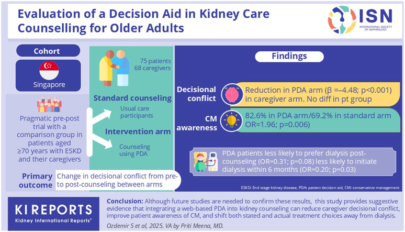Click the elderly couple hugging illustration

114,68
